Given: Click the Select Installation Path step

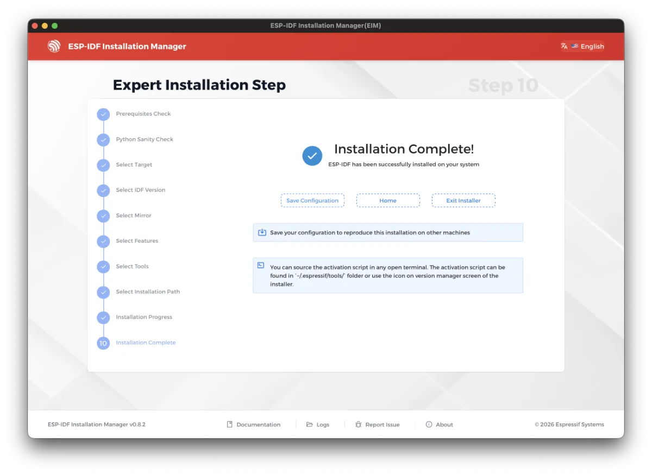Looking at the screenshot, I should [x=148, y=292].
